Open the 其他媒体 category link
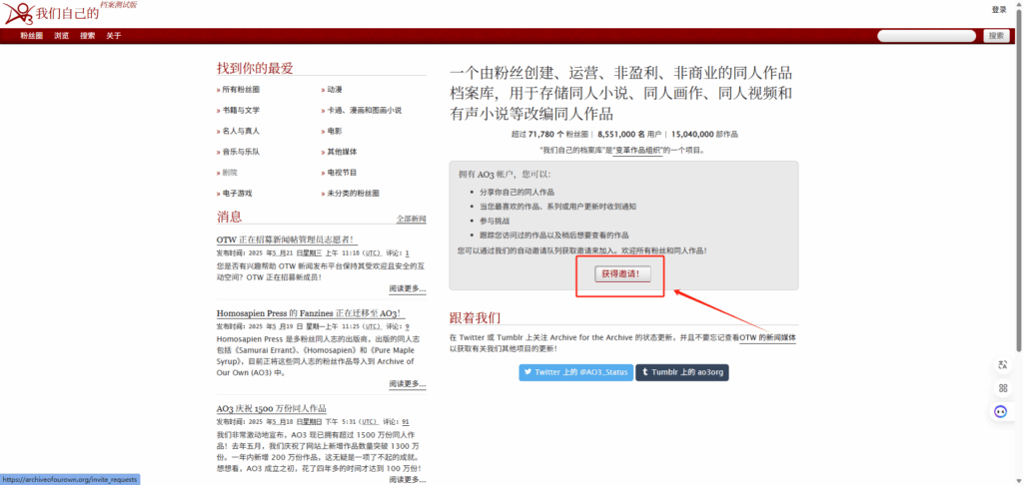The height and width of the screenshot is (485, 1023). coord(342,152)
